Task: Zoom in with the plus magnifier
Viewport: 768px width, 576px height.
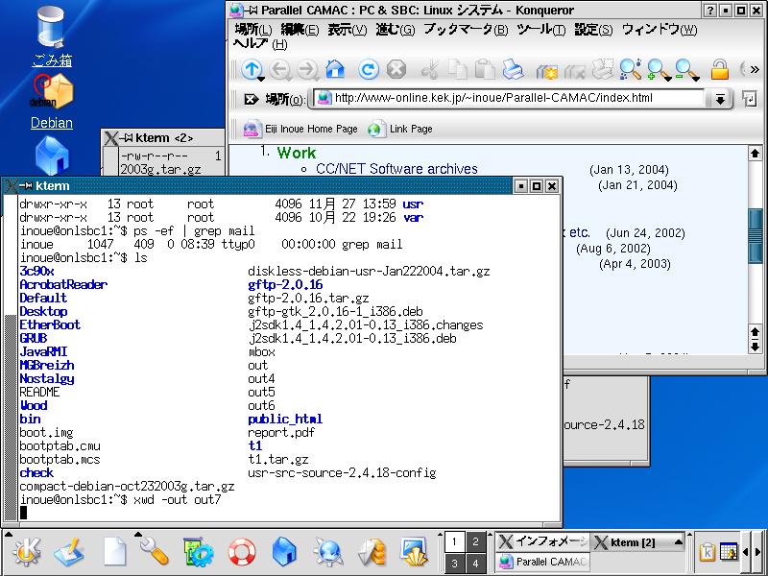Action: (x=657, y=69)
